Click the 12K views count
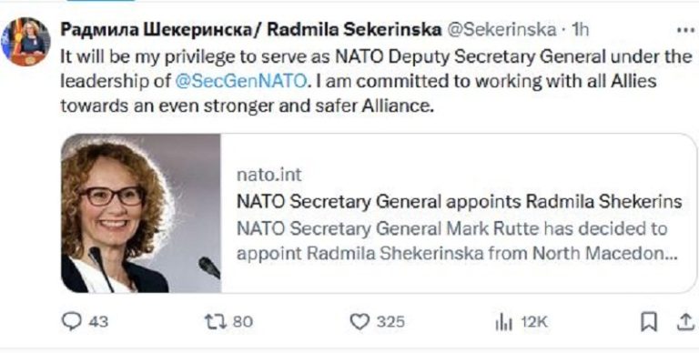The image size is (699, 353). click(x=534, y=322)
